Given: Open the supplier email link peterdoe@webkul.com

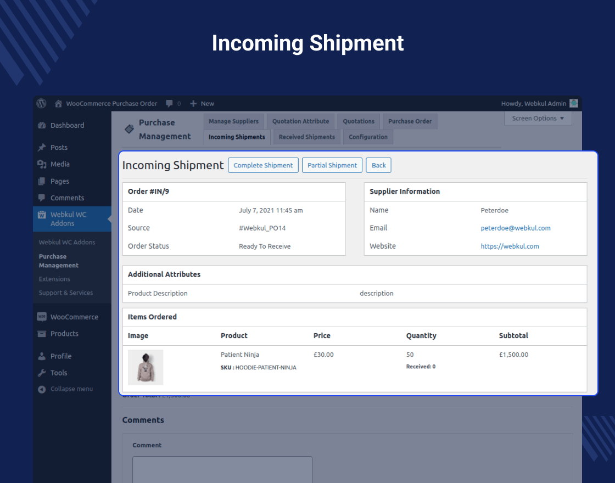Looking at the screenshot, I should click(515, 228).
